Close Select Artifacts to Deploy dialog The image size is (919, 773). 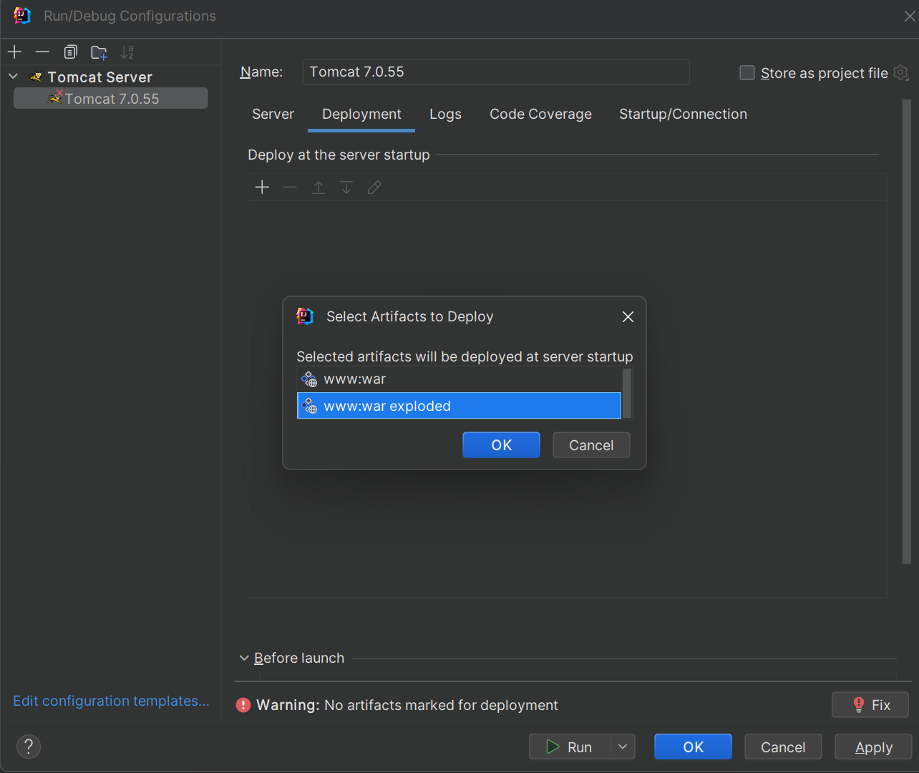click(x=628, y=316)
